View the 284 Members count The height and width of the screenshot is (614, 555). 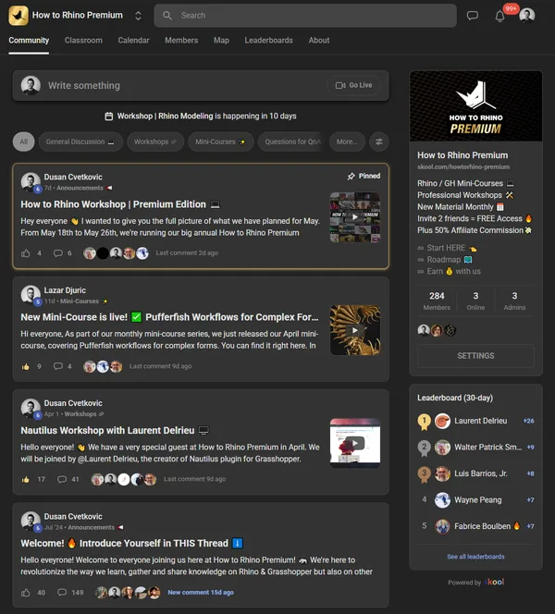tap(437, 301)
